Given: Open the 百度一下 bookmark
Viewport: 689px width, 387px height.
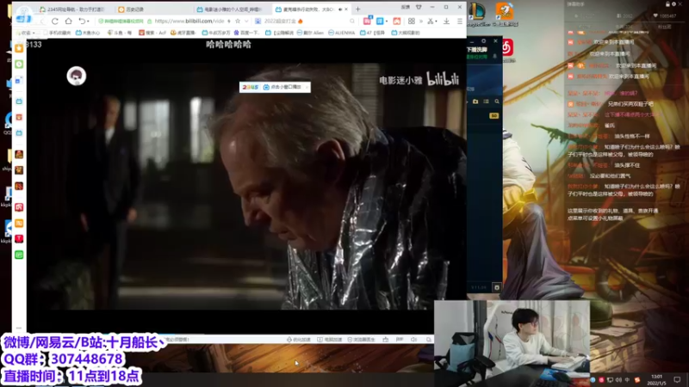Looking at the screenshot, I should (246, 33).
